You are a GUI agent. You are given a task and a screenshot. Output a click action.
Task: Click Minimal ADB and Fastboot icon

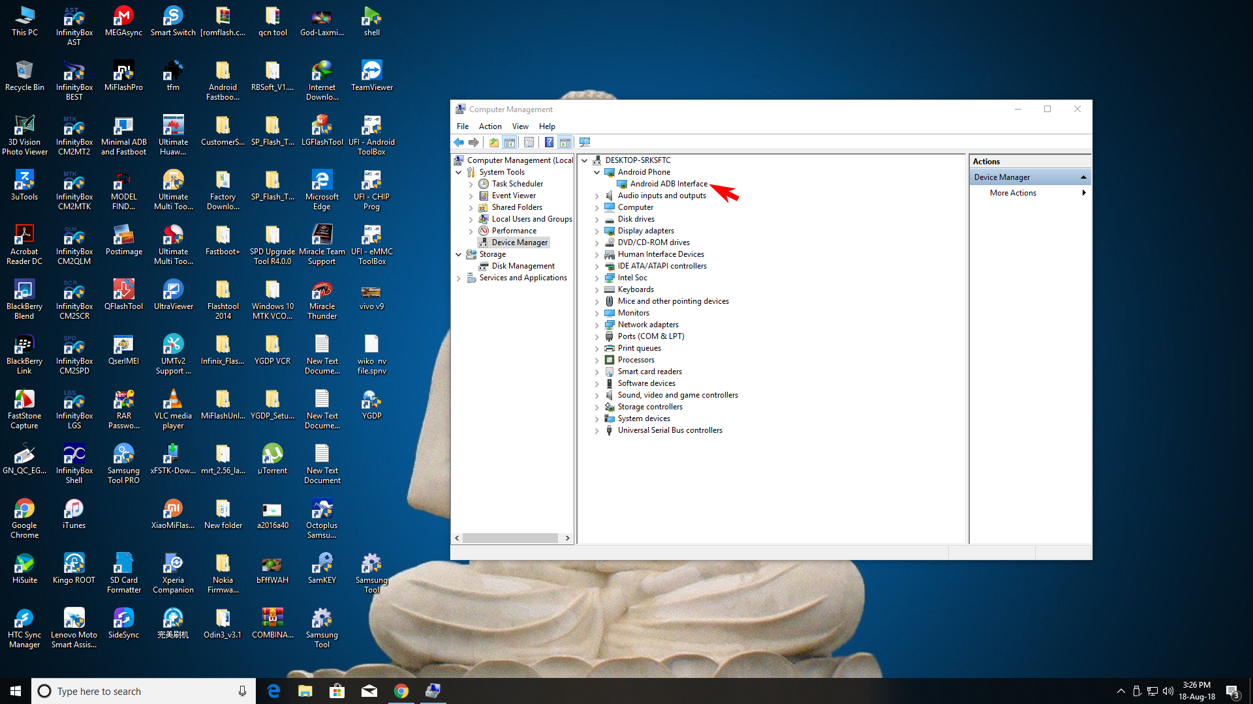pos(123,135)
